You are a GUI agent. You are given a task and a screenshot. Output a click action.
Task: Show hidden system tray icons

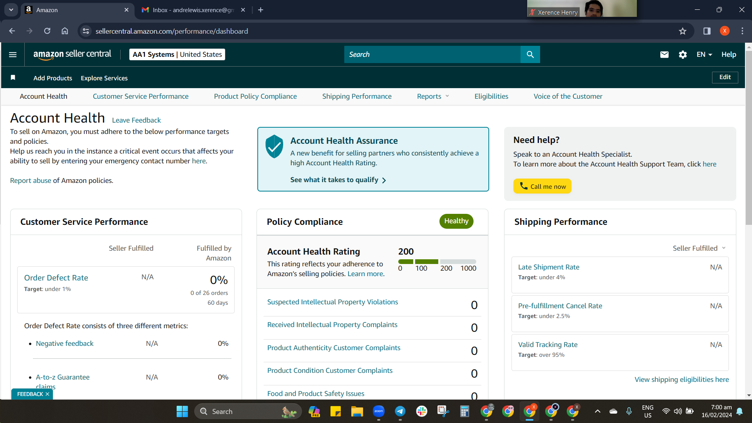[x=597, y=411]
